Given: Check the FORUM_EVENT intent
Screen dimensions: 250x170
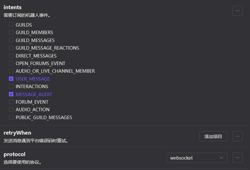Looking at the screenshot, I should point(11,102).
